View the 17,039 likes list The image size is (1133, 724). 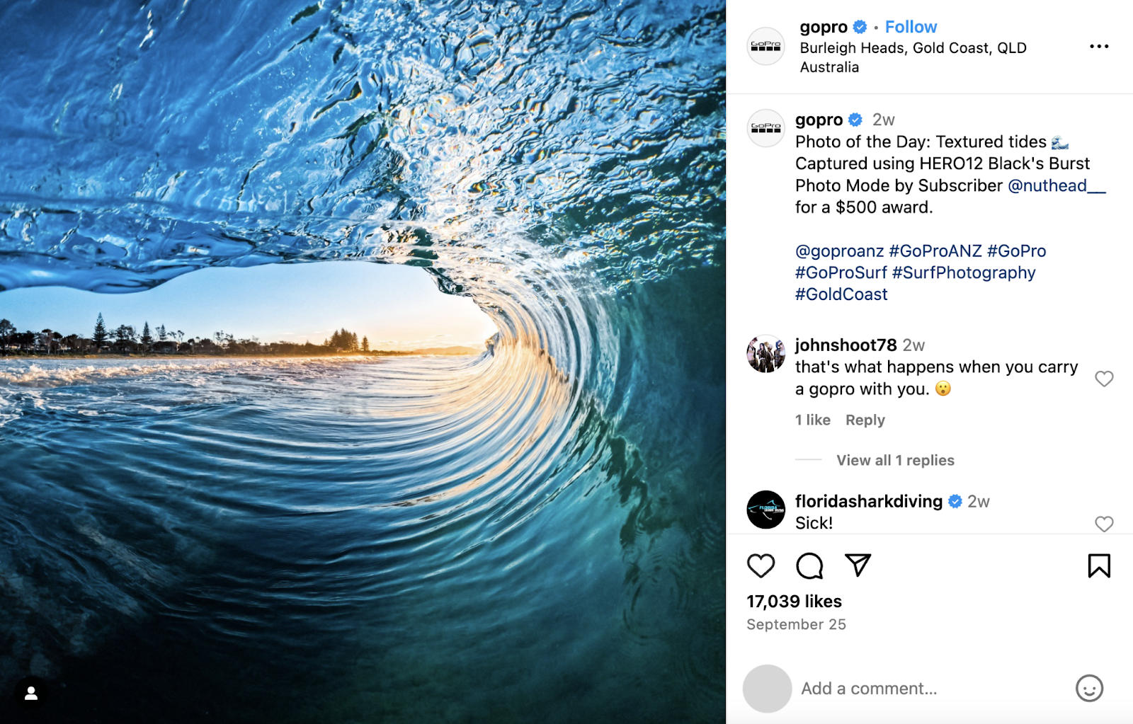(794, 602)
